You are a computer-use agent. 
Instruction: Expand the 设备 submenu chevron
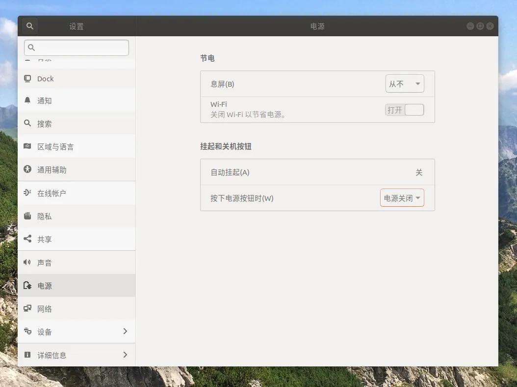125,331
